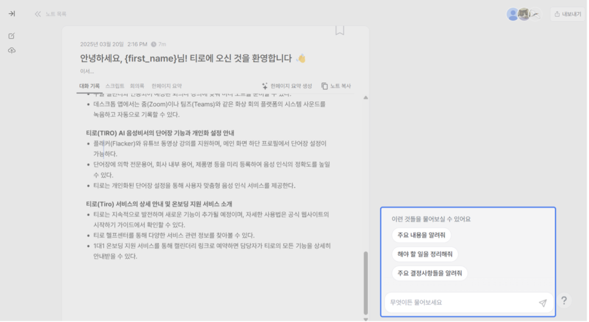
Task: Open the 스크립트 tab
Action: point(115,86)
